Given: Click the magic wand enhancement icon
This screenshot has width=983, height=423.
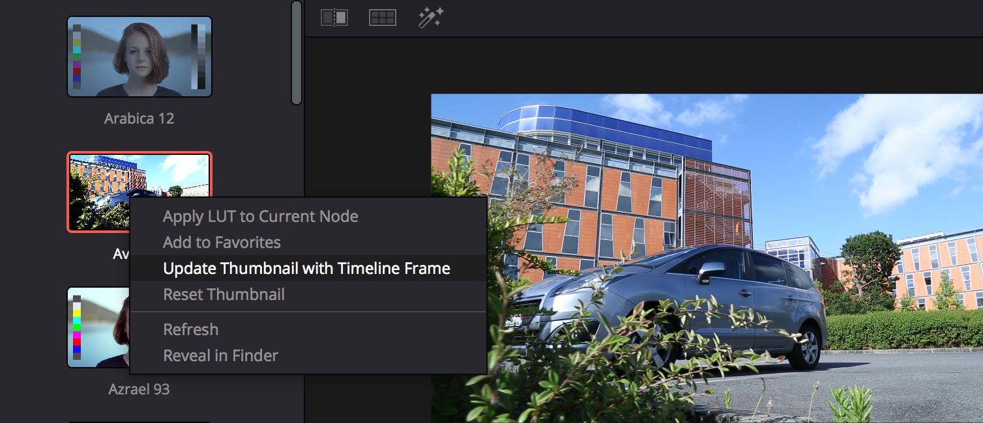Looking at the screenshot, I should (x=430, y=18).
